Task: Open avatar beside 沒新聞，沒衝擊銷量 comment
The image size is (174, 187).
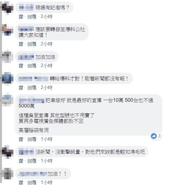Action: pyautogui.click(x=7, y=152)
